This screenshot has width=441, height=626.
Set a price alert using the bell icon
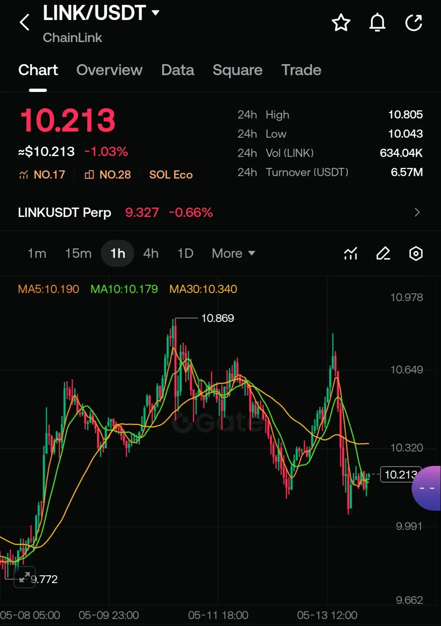point(377,22)
